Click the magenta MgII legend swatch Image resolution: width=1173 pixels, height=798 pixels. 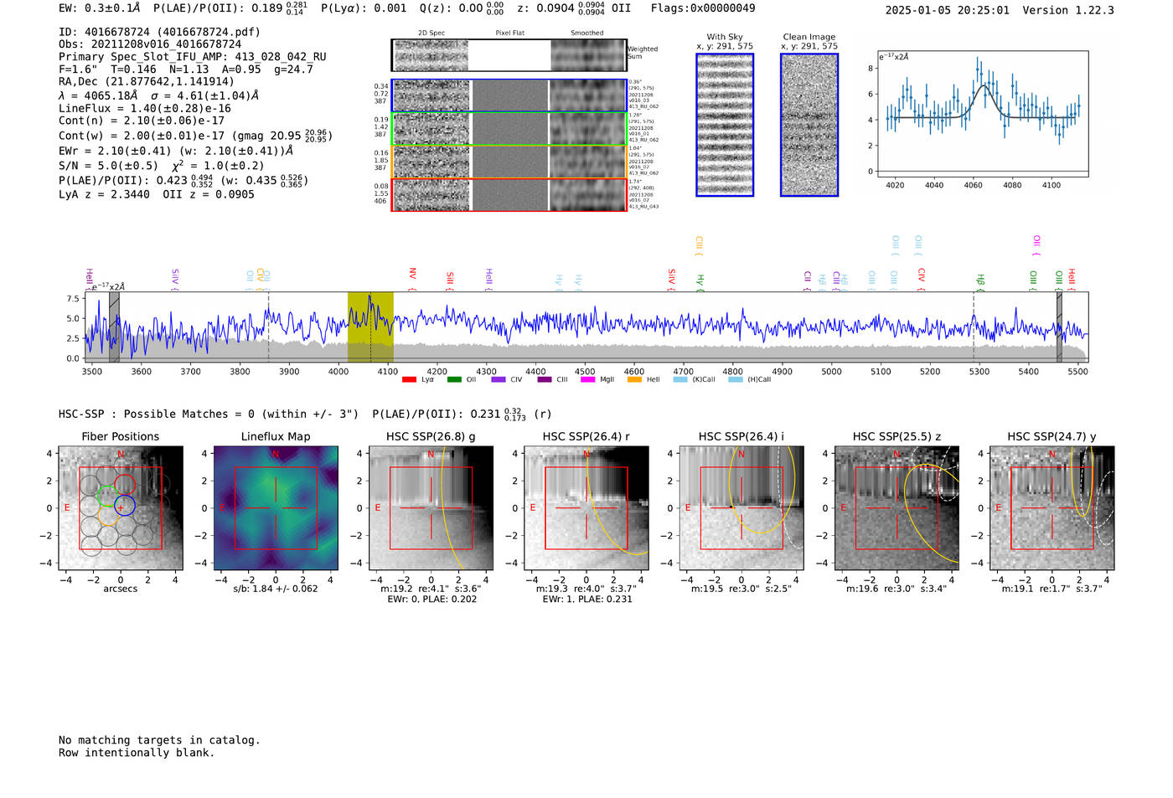pyautogui.click(x=587, y=379)
